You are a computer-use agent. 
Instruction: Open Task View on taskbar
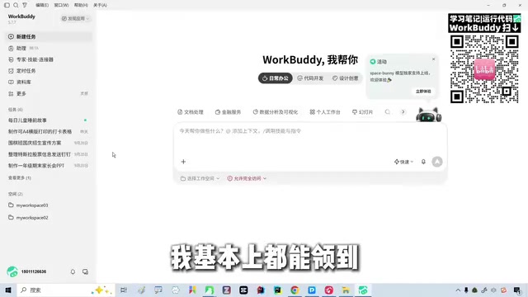tap(124, 290)
